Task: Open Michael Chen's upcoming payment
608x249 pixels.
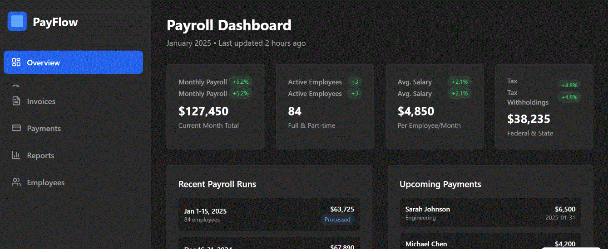Action: pos(490,241)
